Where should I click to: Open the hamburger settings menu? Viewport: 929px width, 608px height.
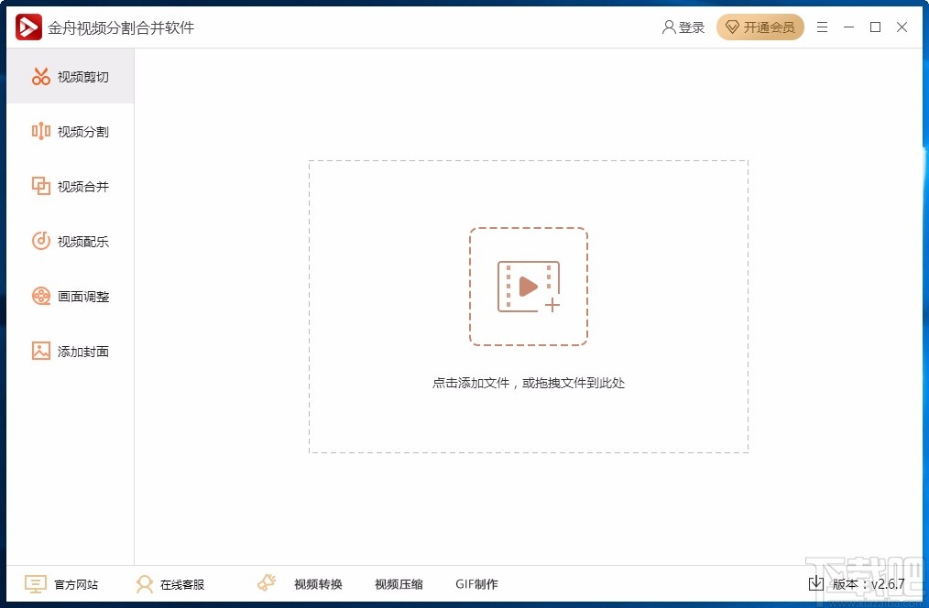click(822, 27)
